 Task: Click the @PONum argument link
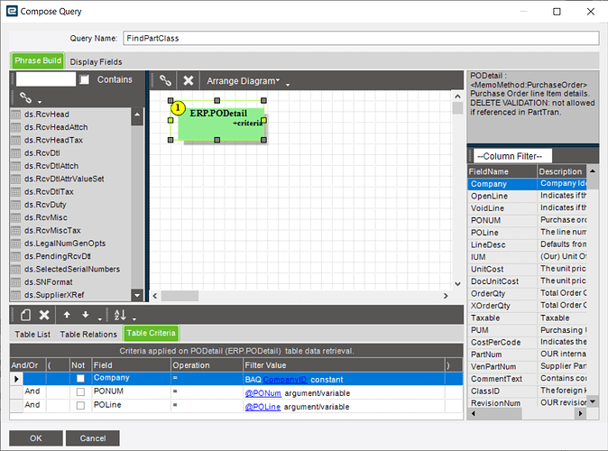coord(263,393)
